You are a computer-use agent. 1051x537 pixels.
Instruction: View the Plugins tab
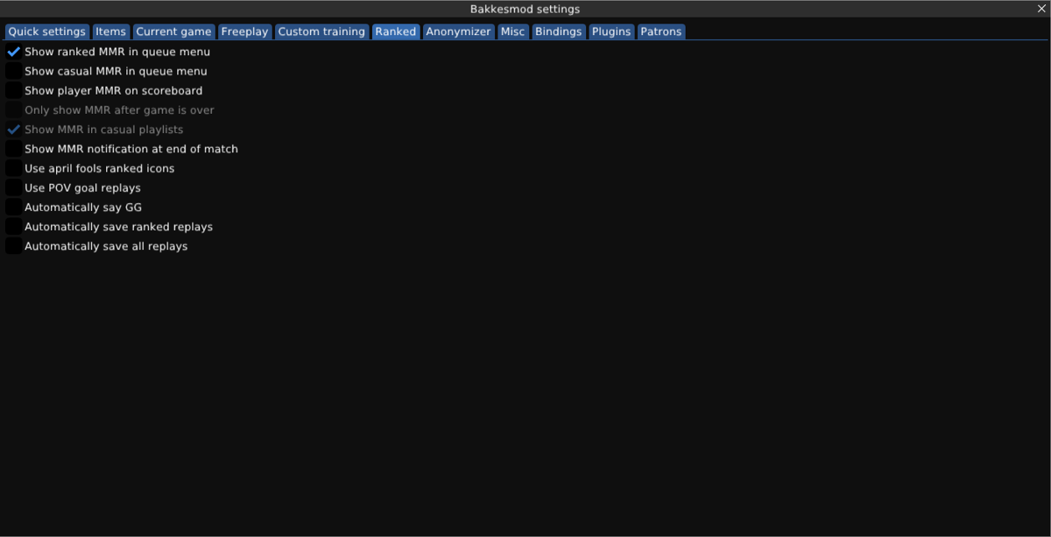click(x=610, y=32)
